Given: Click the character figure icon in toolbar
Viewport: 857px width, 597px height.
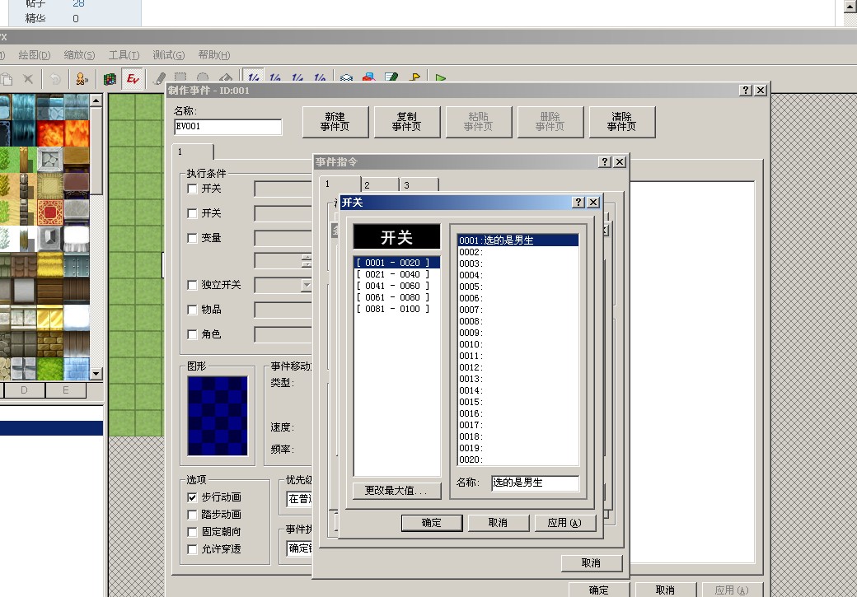Looking at the screenshot, I should pos(82,79).
